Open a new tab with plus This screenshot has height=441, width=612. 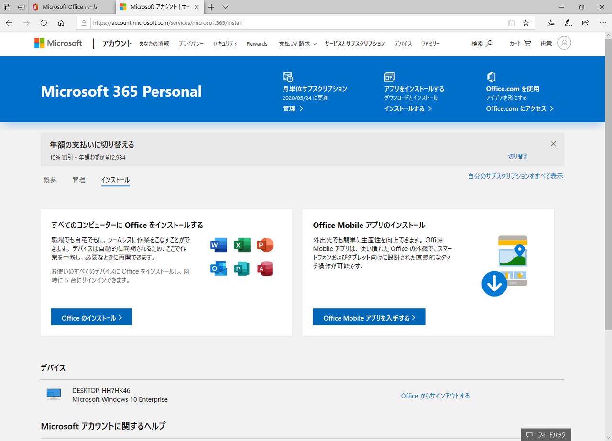click(211, 7)
